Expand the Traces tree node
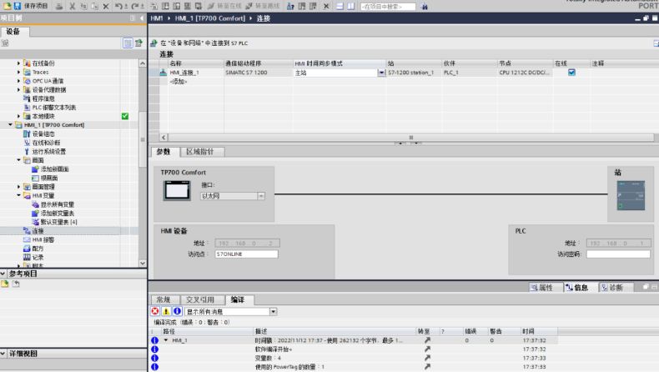 (18, 72)
